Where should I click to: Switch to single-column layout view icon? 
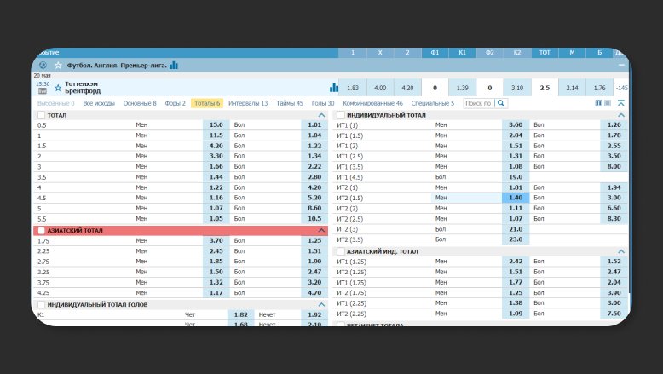pyautogui.click(x=608, y=103)
